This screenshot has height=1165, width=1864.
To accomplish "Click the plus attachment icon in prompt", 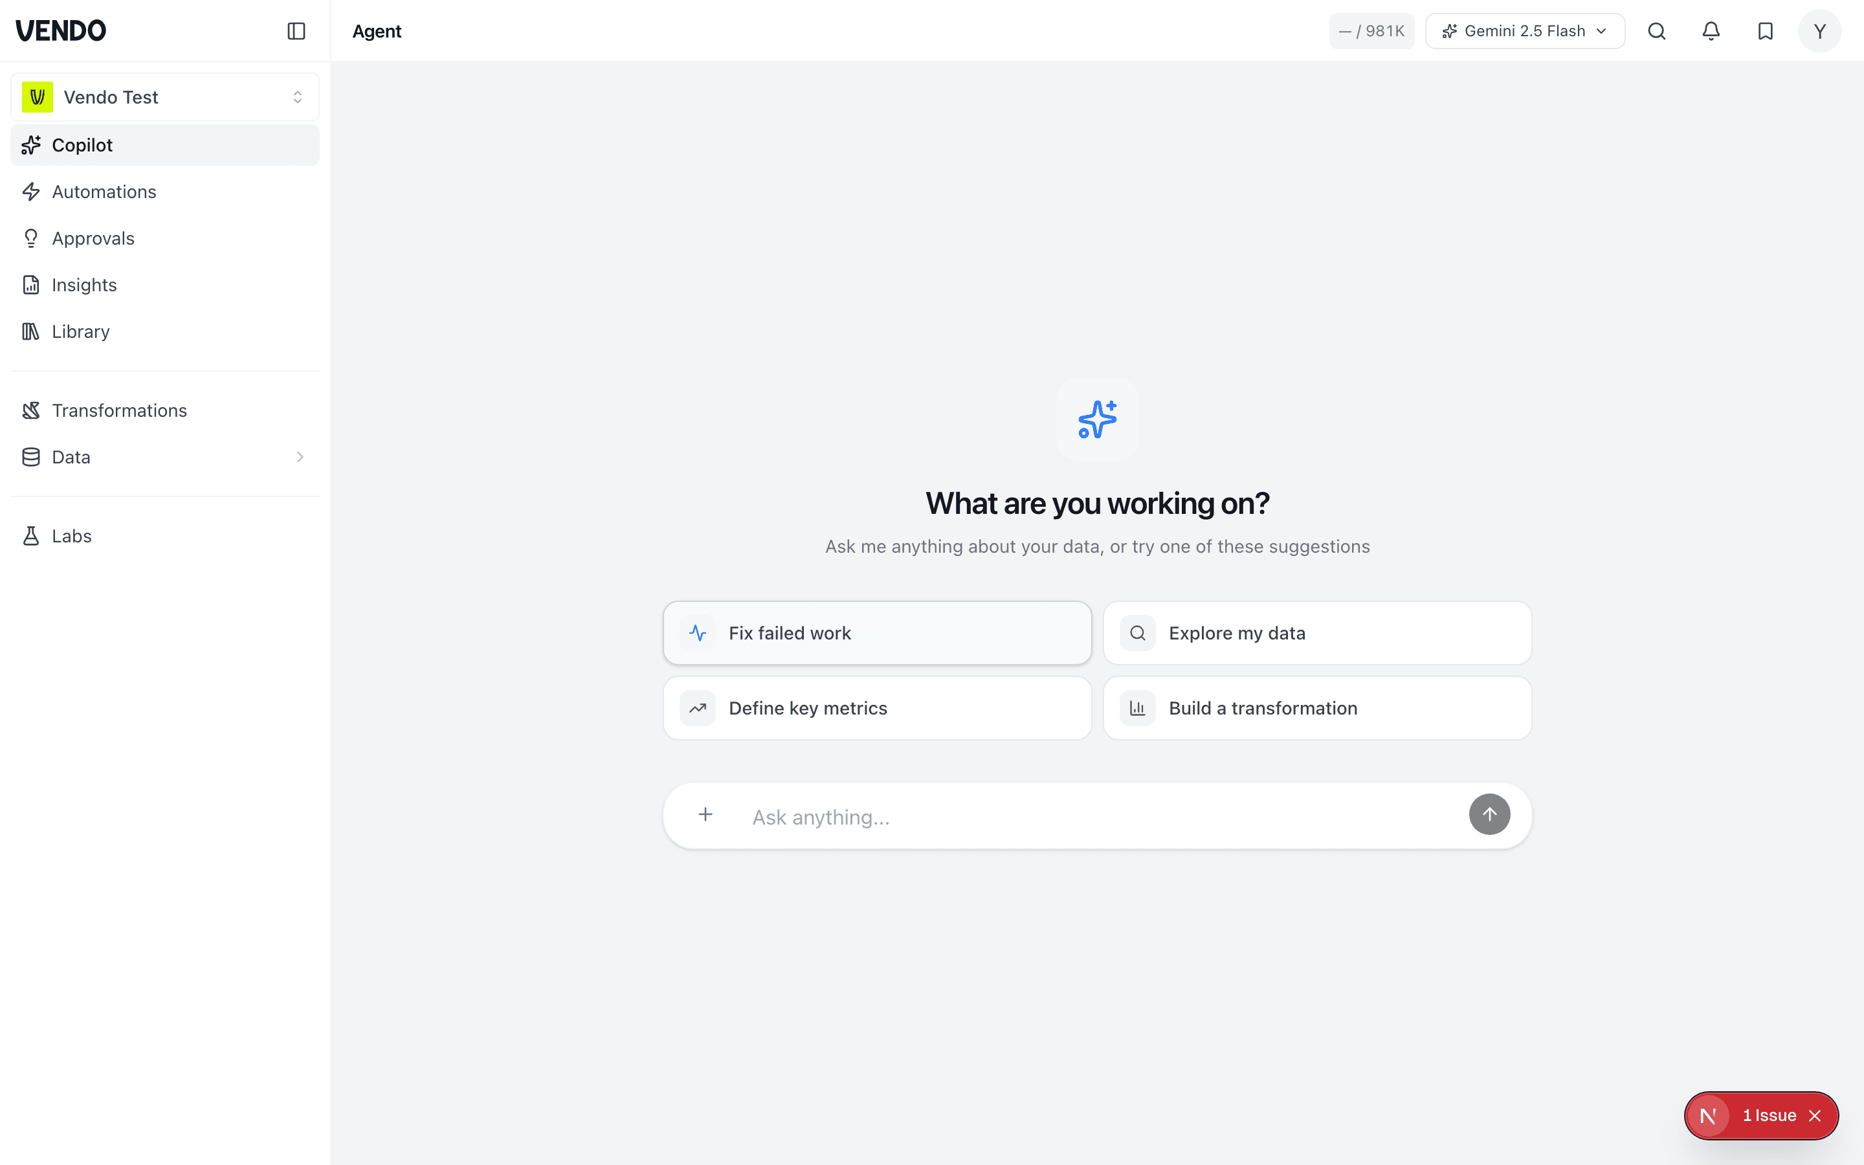I will pyautogui.click(x=705, y=814).
